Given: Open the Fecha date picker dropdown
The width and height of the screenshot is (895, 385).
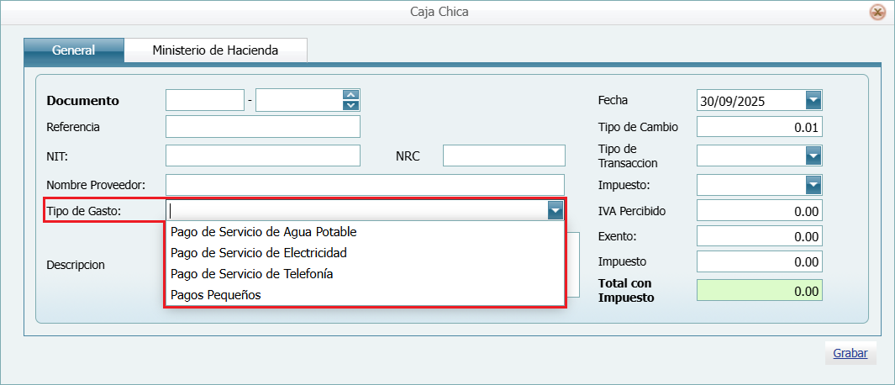Looking at the screenshot, I should [813, 101].
